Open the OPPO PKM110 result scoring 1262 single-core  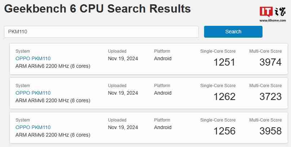(33, 93)
